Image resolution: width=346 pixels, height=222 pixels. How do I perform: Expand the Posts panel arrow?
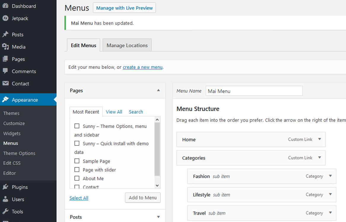point(158,217)
